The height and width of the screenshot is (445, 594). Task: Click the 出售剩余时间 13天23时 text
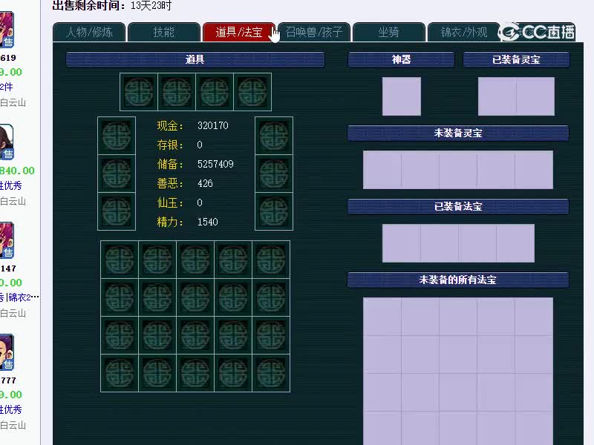(x=112, y=6)
